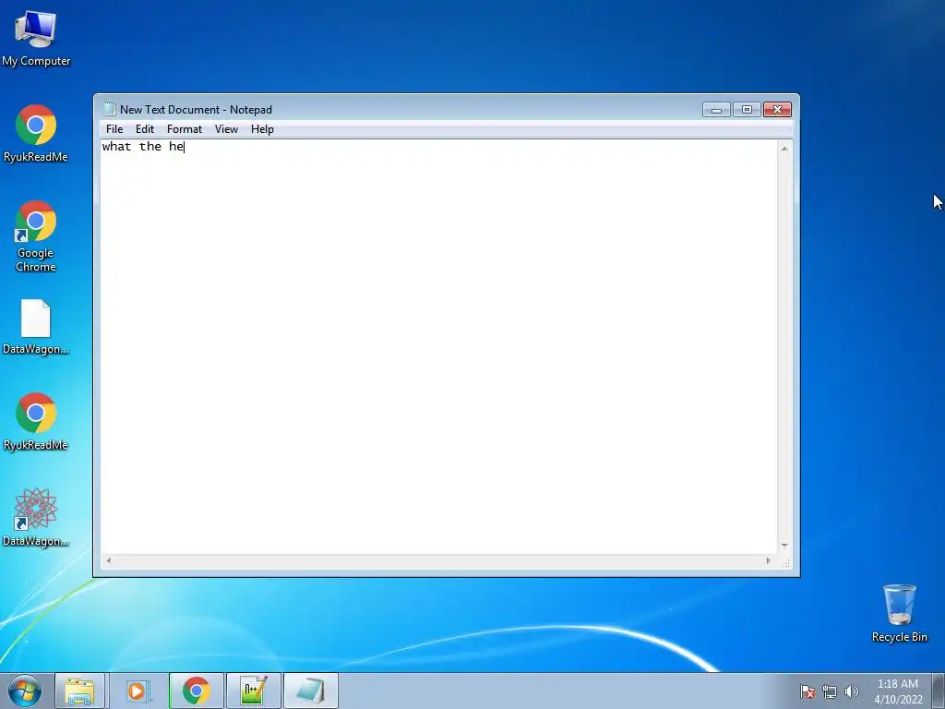The width and height of the screenshot is (945, 709).
Task: Click inside the Notepad text area
Action: pyautogui.click(x=438, y=347)
